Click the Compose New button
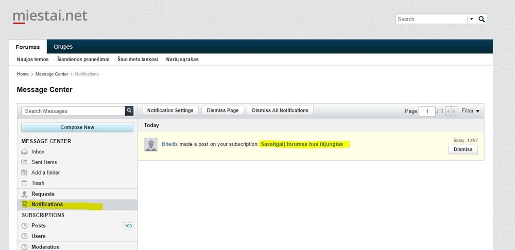This screenshot has height=250, width=515. 77,127
